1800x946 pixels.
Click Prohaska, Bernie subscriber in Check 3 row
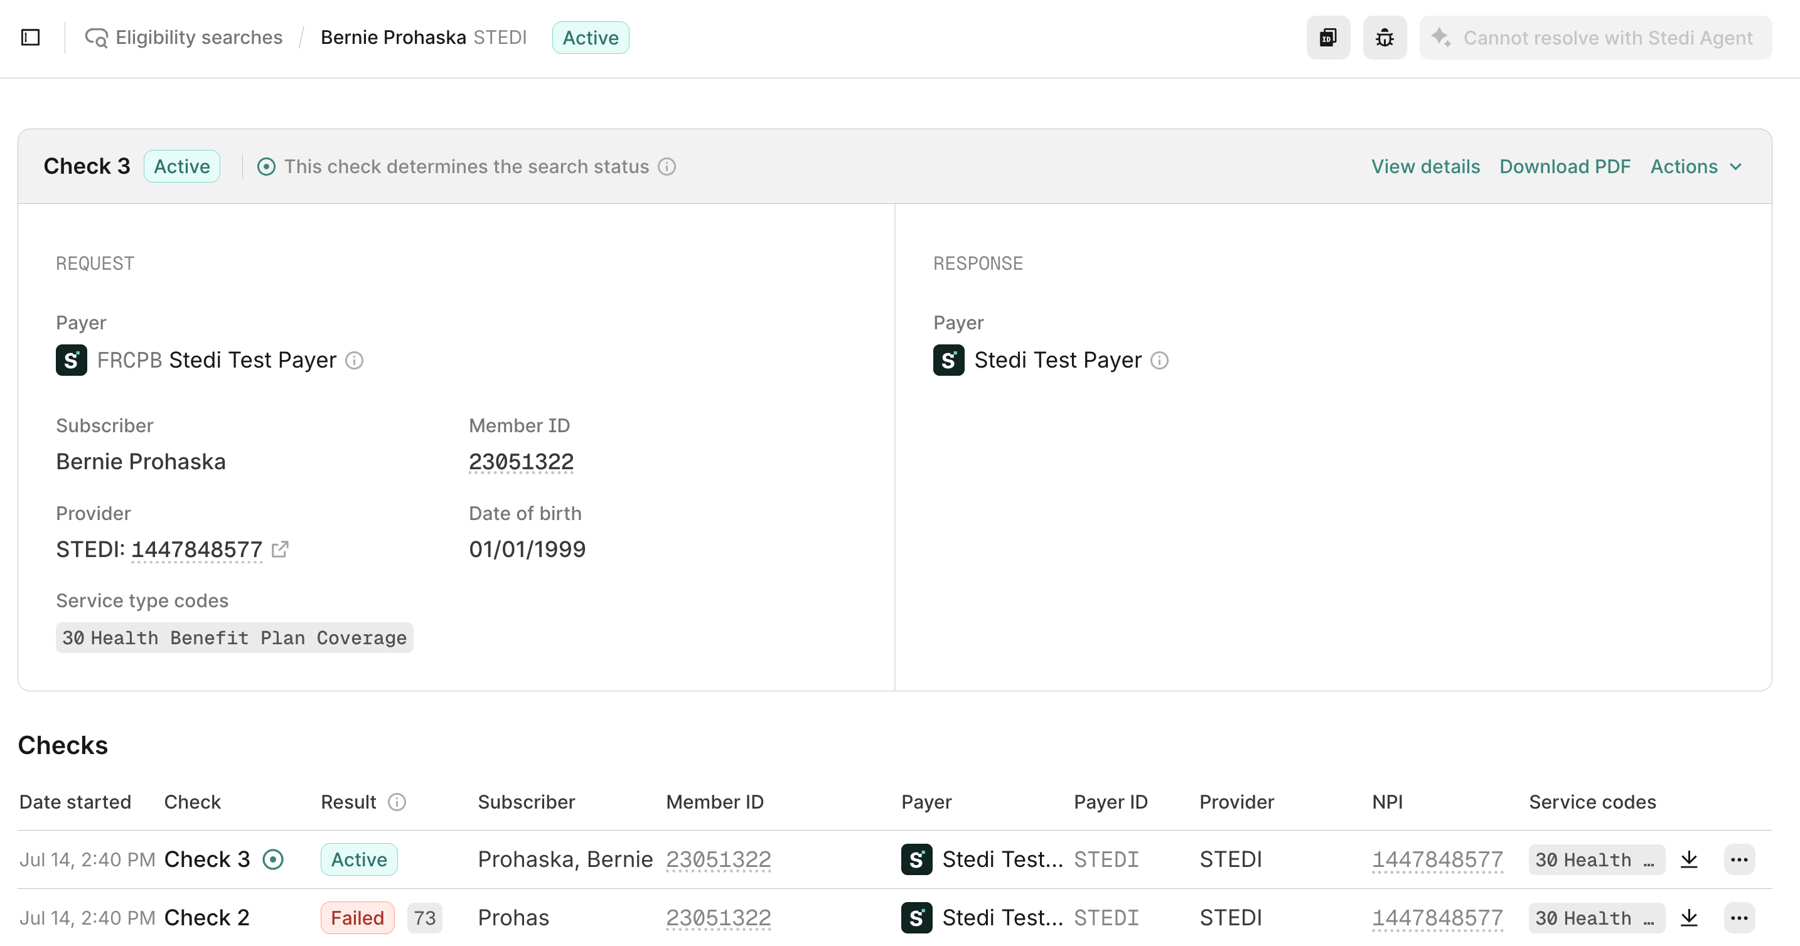(565, 859)
